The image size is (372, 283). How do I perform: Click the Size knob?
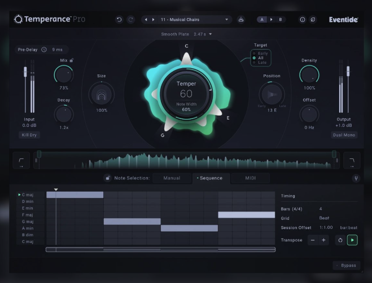[102, 94]
